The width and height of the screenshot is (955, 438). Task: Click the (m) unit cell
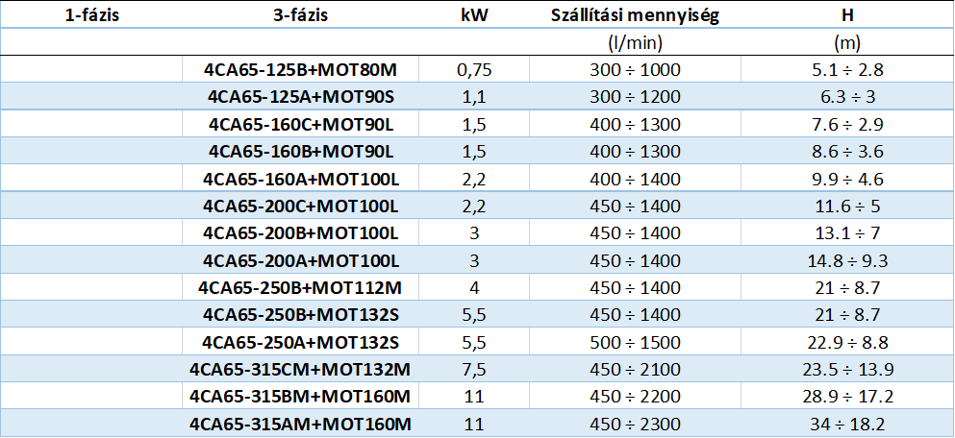(x=847, y=42)
